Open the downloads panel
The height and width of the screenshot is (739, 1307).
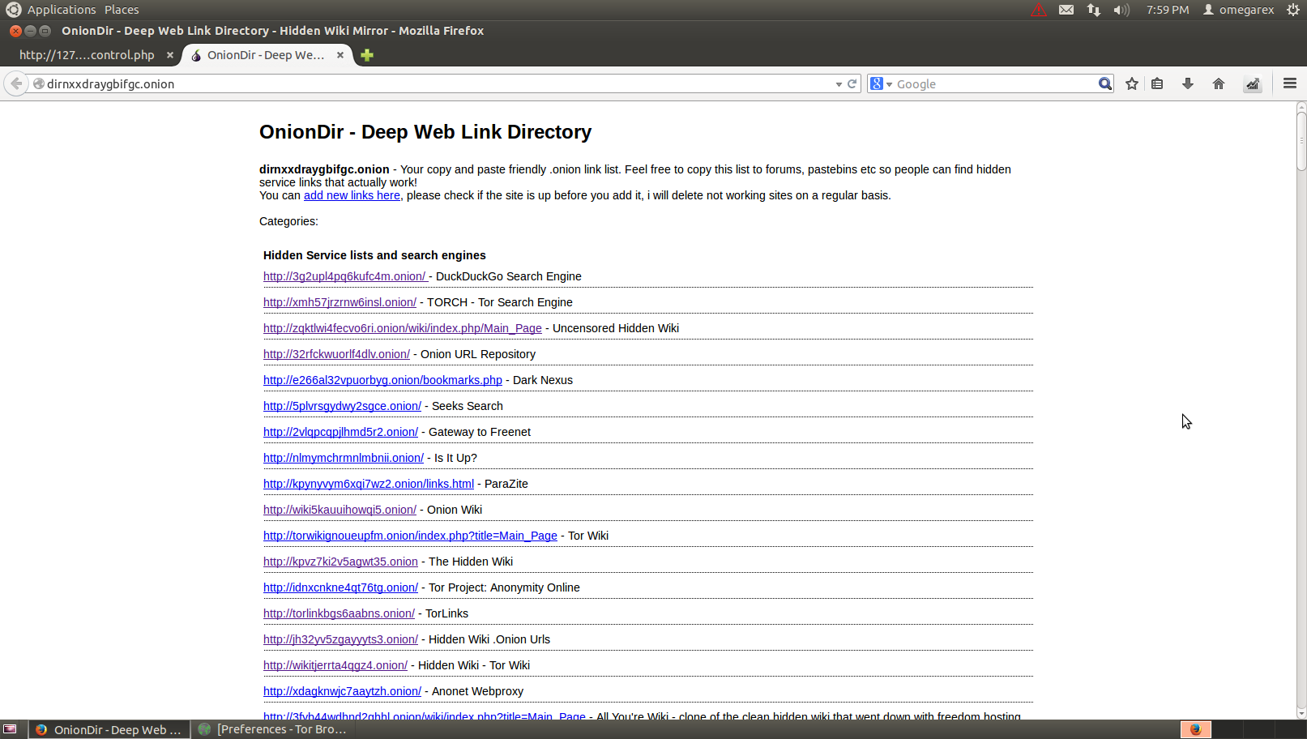click(1188, 83)
